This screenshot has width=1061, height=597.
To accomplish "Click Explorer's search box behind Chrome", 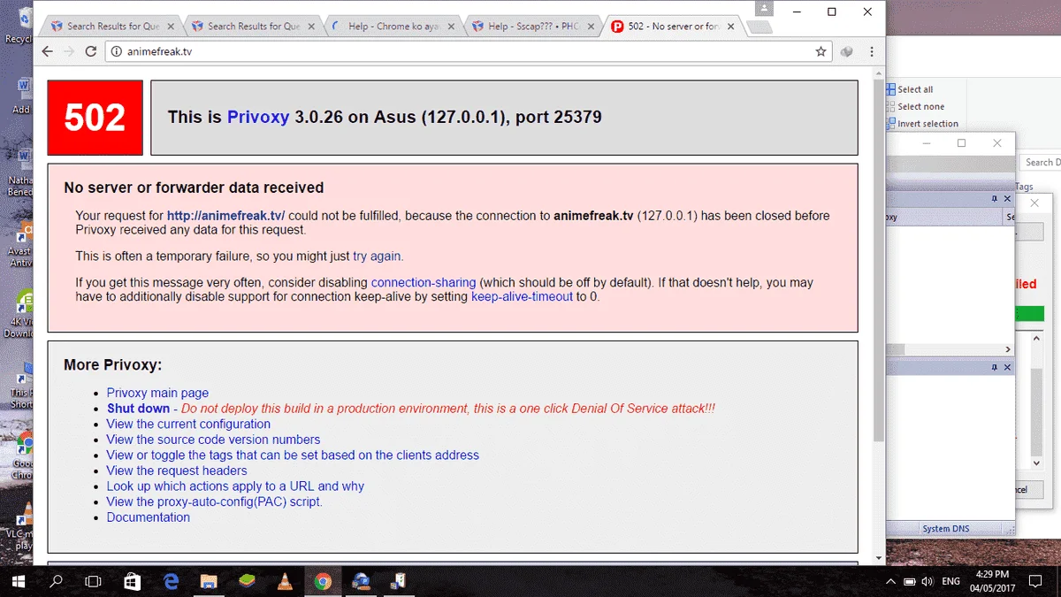I will [x=1040, y=163].
